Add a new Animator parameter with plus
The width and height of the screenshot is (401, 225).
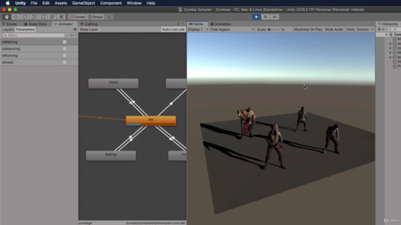[72, 35]
